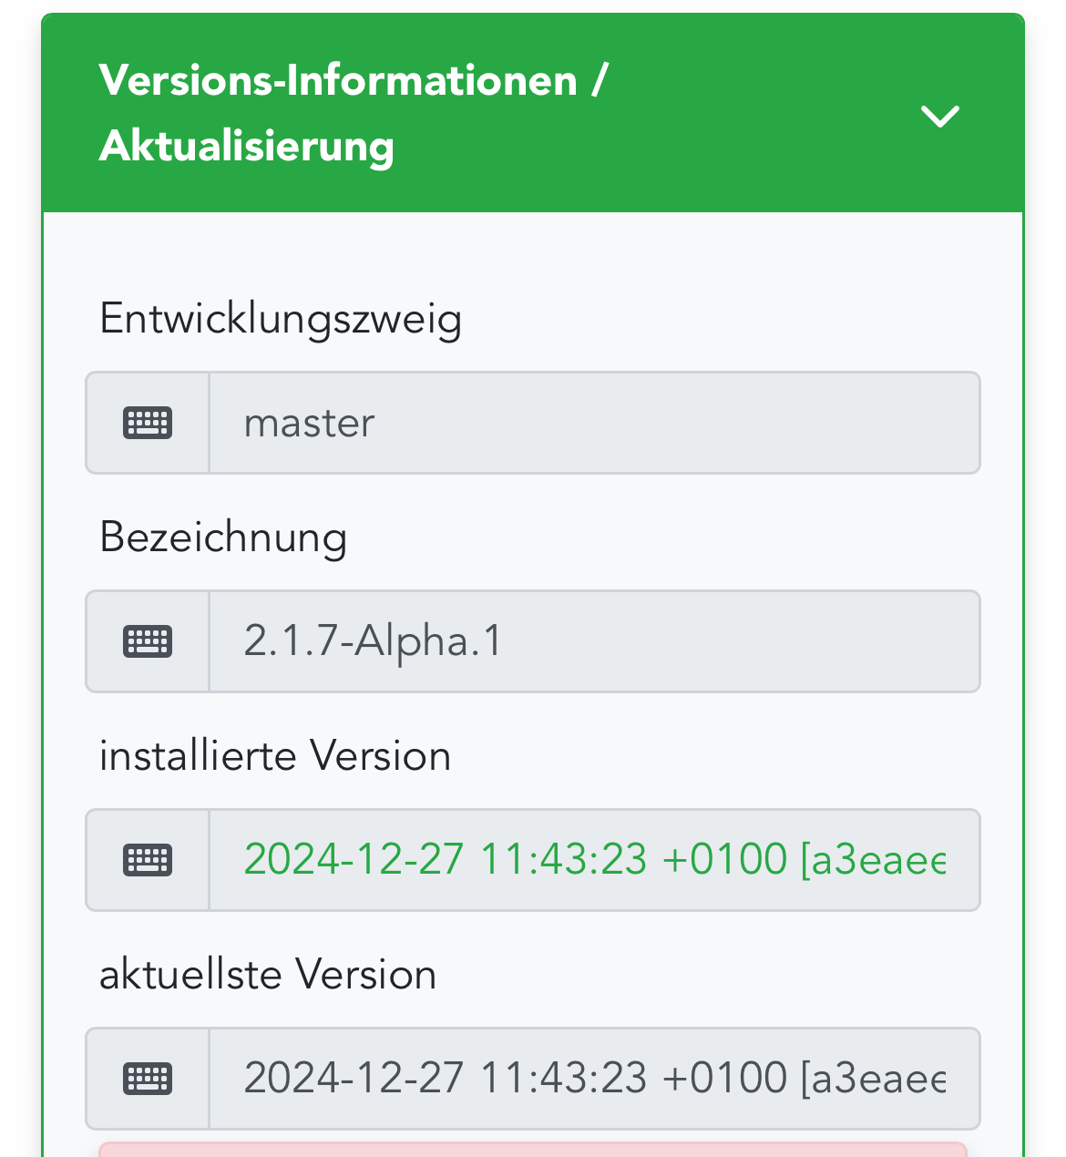Select the aktuellste Version field value
The image size is (1066, 1157).
[595, 1079]
